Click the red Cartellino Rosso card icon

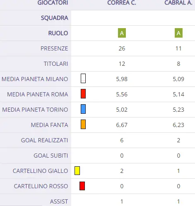(82, 186)
